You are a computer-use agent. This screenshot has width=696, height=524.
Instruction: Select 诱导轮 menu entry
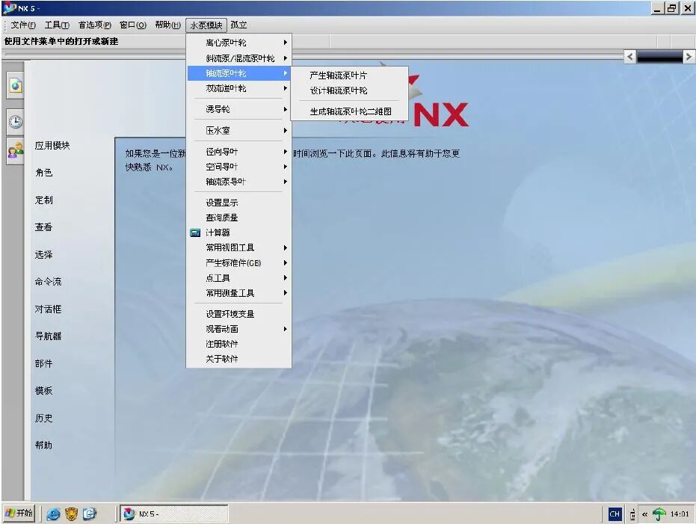tap(238, 109)
